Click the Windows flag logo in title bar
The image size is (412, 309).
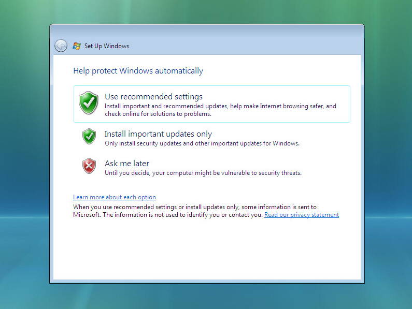pos(77,46)
